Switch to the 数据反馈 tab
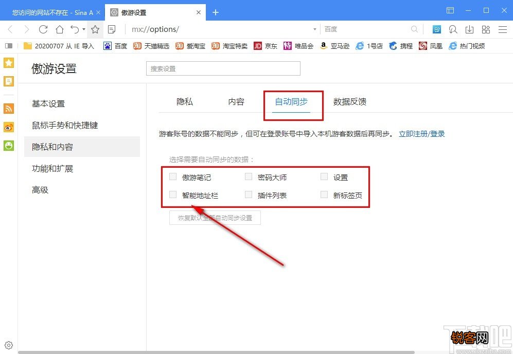Screen dimensions: 513x354 pyautogui.click(x=350, y=102)
